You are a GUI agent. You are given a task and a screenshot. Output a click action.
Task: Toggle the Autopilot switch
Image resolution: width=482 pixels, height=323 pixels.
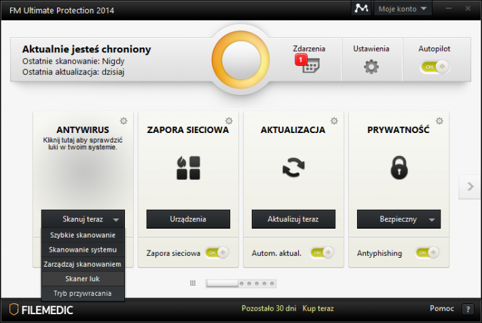(x=435, y=66)
